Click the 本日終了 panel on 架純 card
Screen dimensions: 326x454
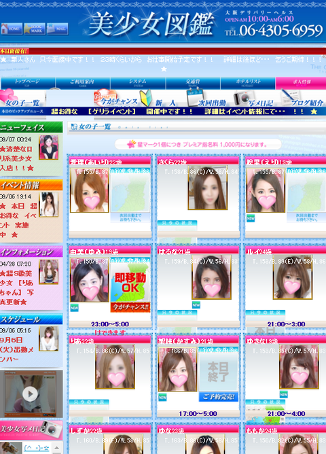[219, 372]
